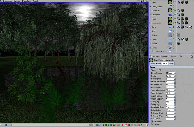This screenshot has width=194, height=127.
Task: Click the striped material tag on Himmel
Action: (x=179, y=35)
